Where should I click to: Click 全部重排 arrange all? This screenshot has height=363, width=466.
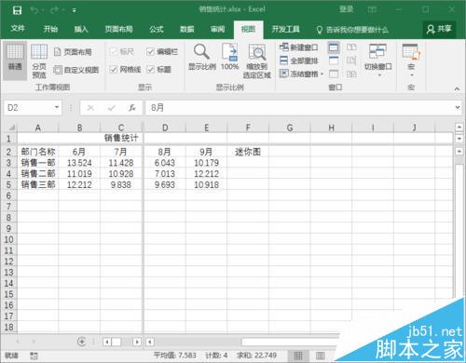coord(299,60)
